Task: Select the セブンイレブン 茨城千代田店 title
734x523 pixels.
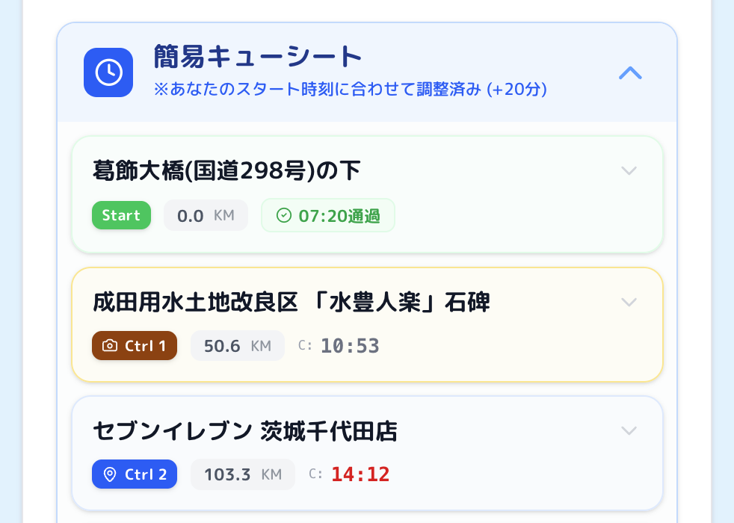Action: pos(244,431)
